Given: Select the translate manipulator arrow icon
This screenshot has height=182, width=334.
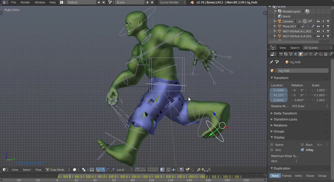Looking at the screenshot, I should (103, 169).
